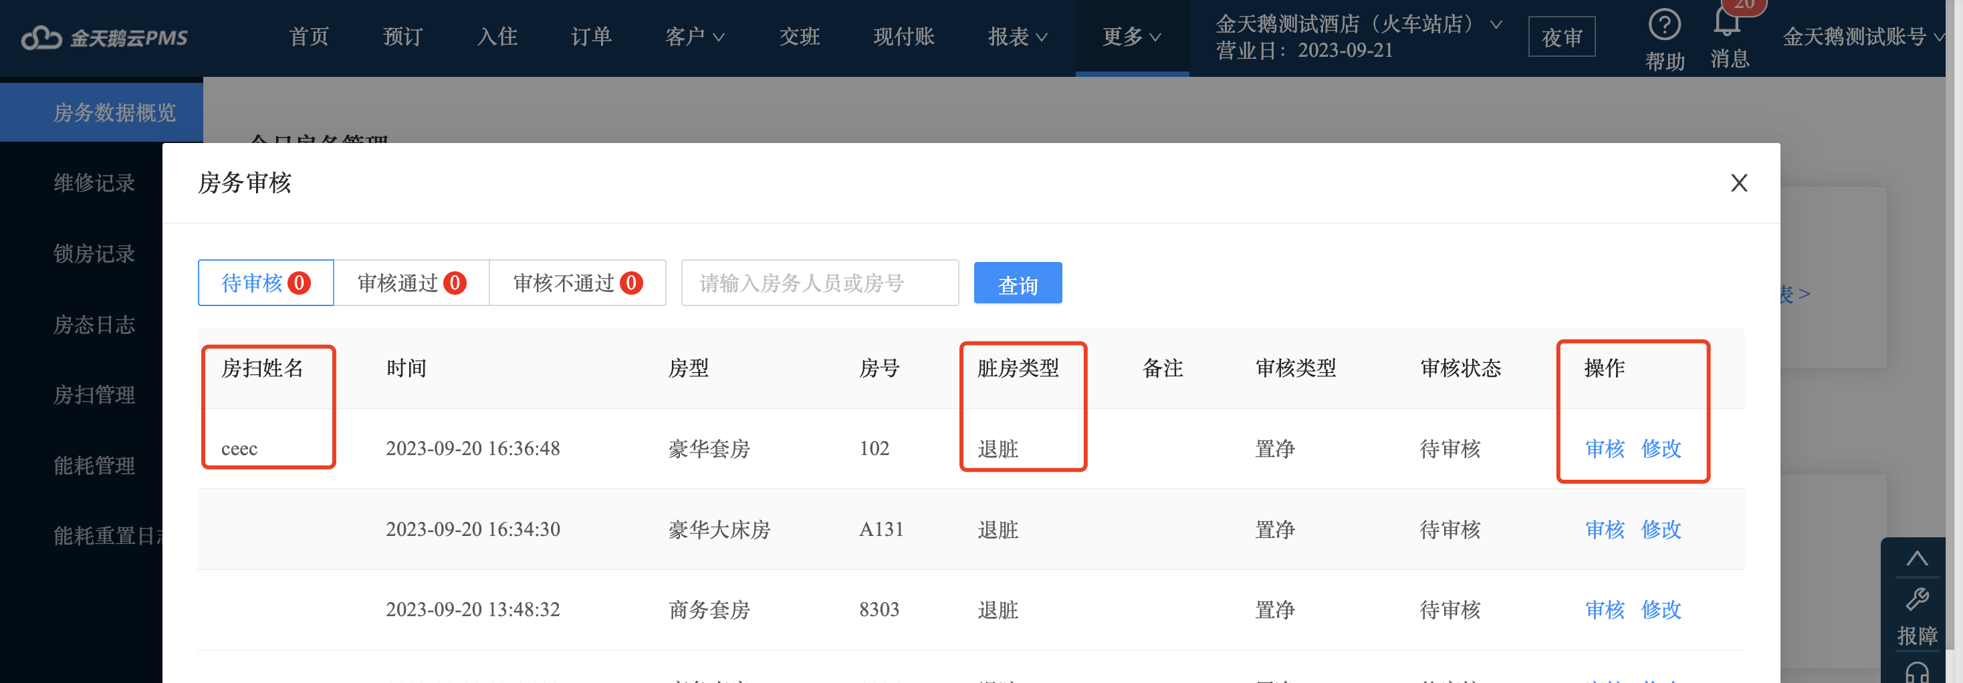Open 房扫管理 in the sidebar

[94, 394]
